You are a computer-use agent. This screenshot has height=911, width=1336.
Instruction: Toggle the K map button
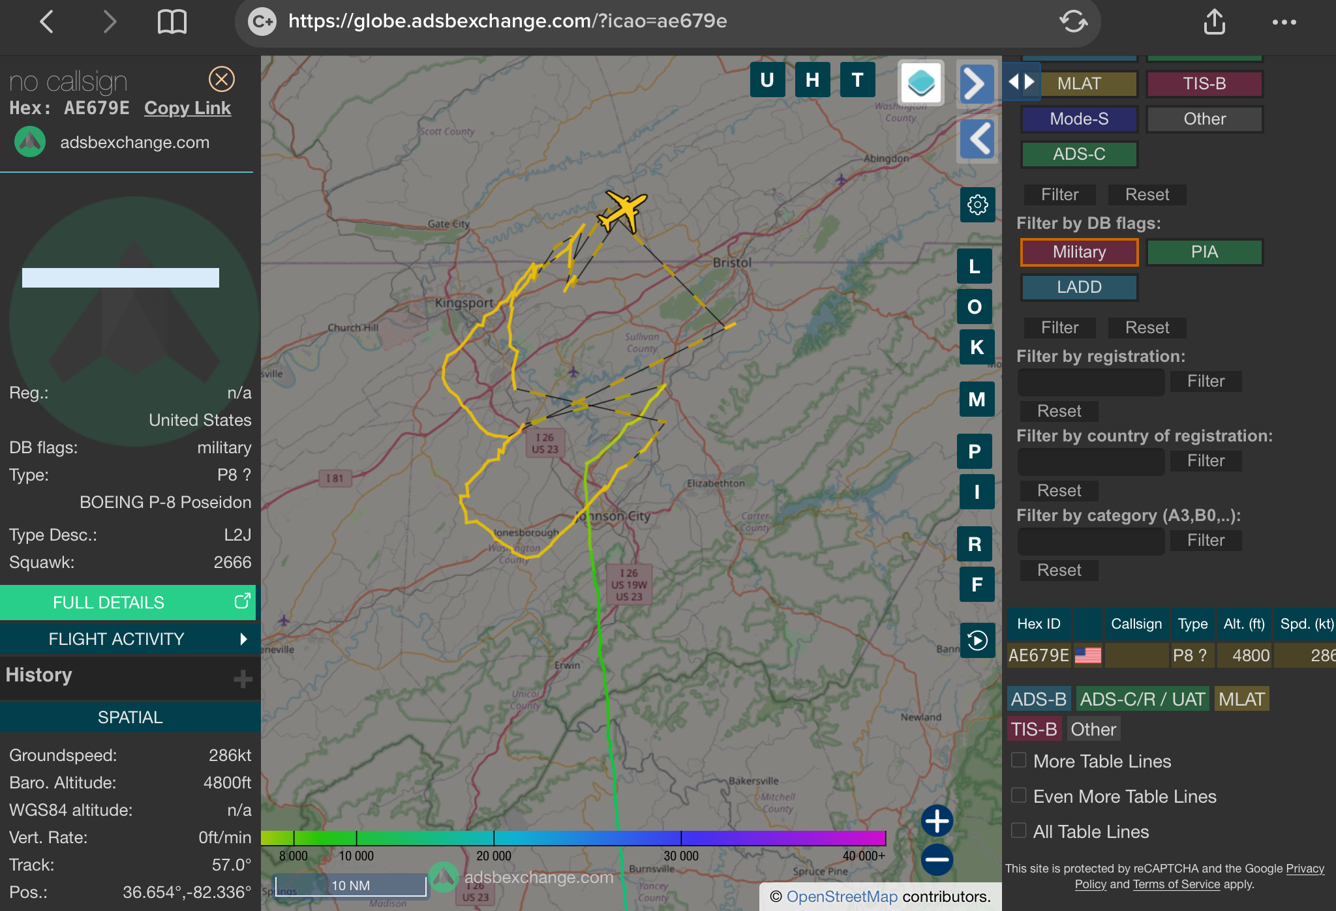point(977,347)
